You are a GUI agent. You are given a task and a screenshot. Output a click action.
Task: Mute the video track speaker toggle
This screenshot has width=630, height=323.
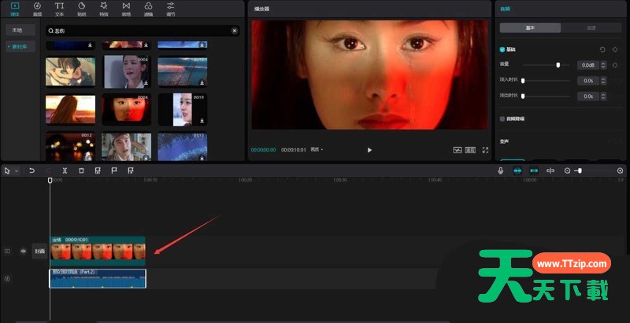pyautogui.click(x=23, y=251)
